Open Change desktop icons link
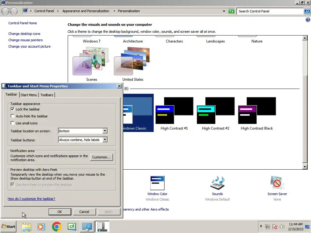This screenshot has width=311, height=233. (24, 34)
